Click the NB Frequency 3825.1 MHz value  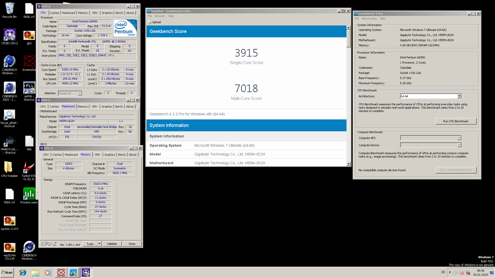120,173
